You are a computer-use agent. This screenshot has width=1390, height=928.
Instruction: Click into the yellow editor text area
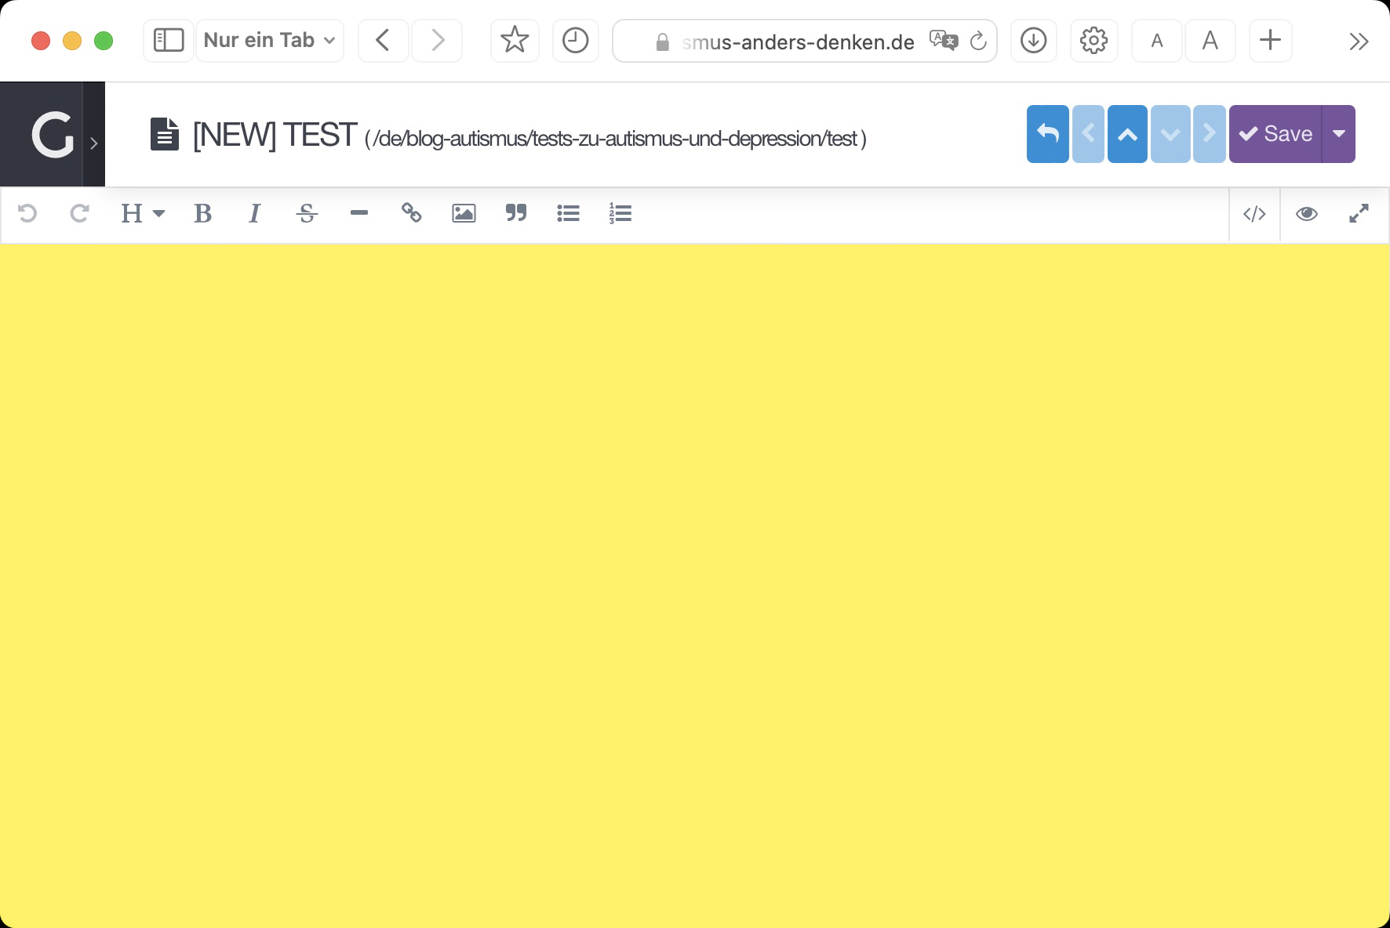coord(695,585)
